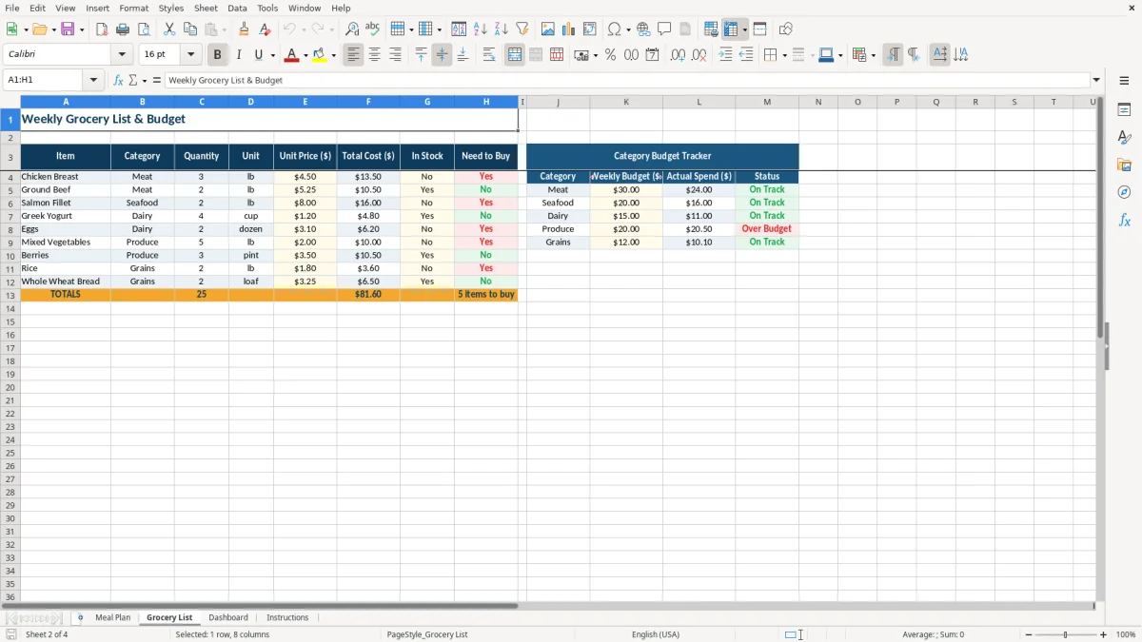
Task: Click the Print icon
Action: [123, 29]
